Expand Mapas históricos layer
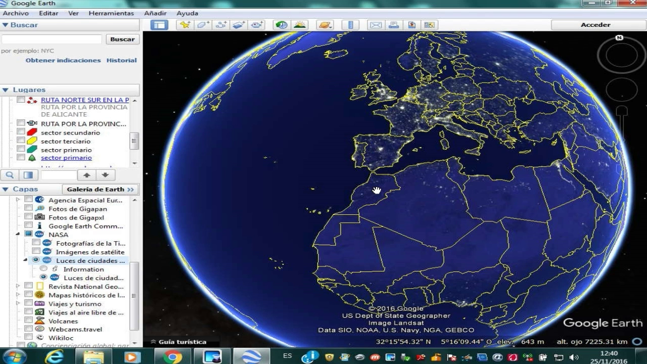Image resolution: width=647 pixels, height=364 pixels. (x=18, y=295)
